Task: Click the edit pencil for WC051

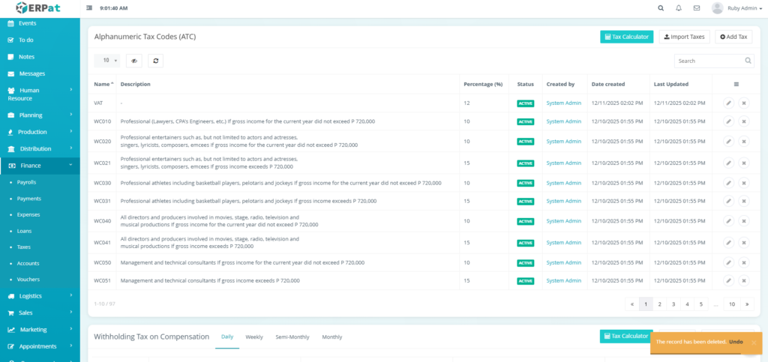Action: pos(728,280)
